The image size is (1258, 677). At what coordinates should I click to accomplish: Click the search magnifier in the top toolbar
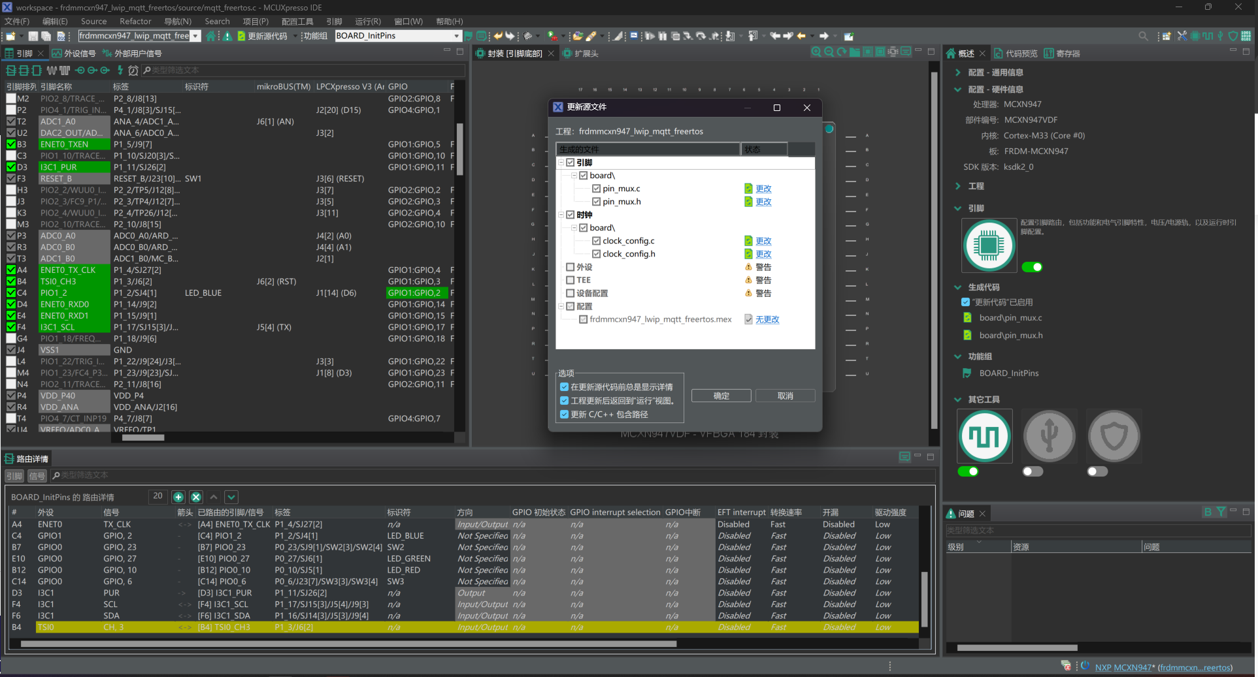pos(1143,36)
